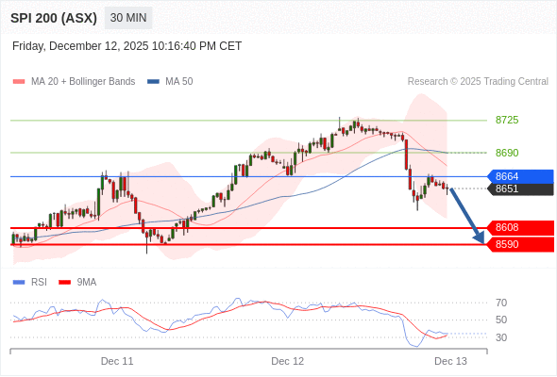Click the blue 8664 pivot price tag
The height and width of the screenshot is (377, 557).
point(520,176)
